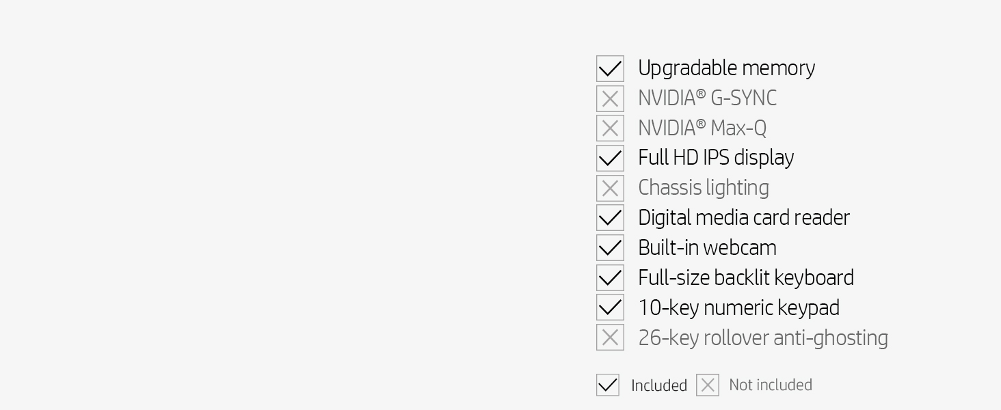
Task: Click the Not included legend text
Action: [770, 385]
